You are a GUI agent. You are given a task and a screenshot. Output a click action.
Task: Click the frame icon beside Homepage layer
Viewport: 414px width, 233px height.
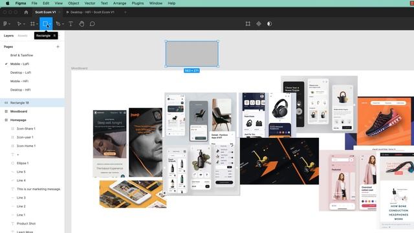6,120
